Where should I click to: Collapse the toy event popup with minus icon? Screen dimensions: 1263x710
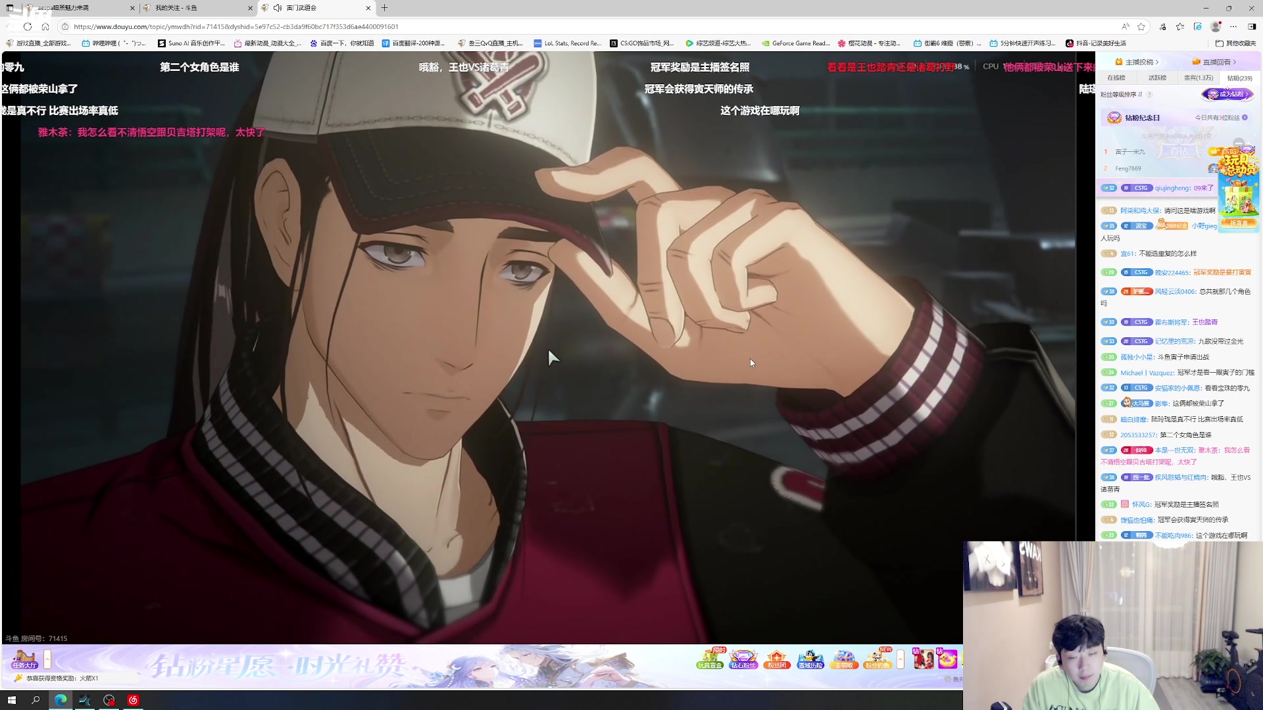point(1239,143)
